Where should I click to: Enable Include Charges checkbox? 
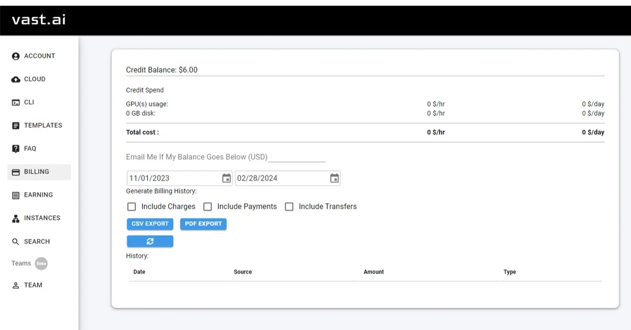coord(132,207)
